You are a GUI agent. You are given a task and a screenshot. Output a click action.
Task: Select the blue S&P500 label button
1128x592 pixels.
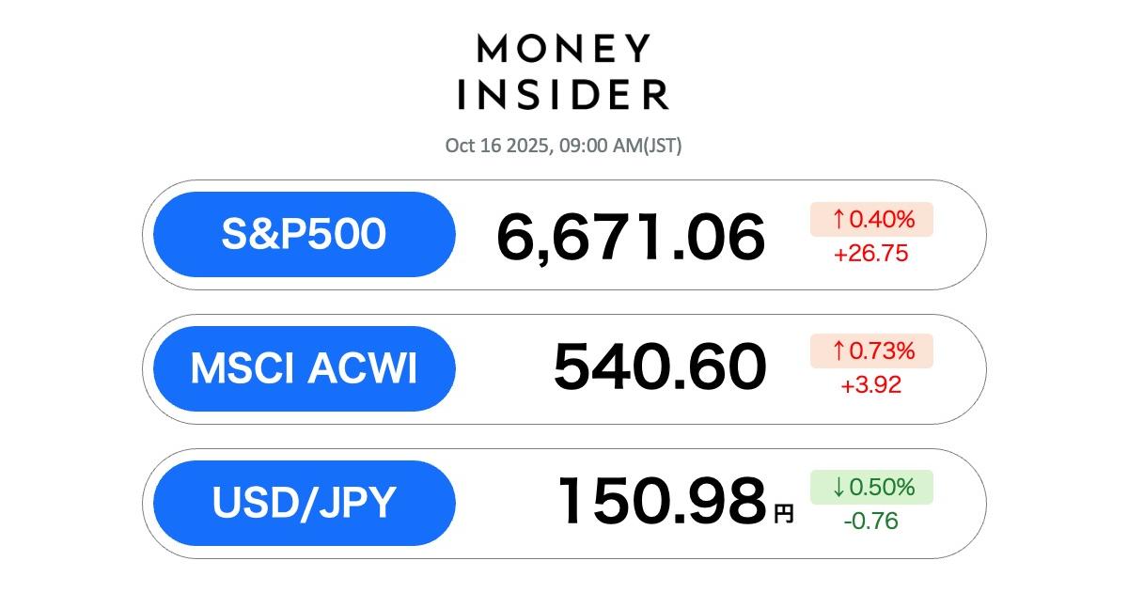click(x=304, y=235)
